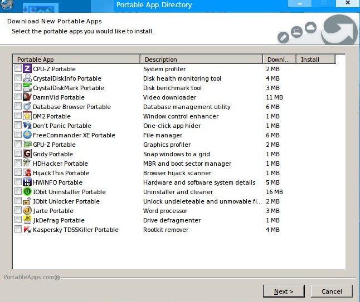Click the HDHacker Portable icon

coord(27,163)
